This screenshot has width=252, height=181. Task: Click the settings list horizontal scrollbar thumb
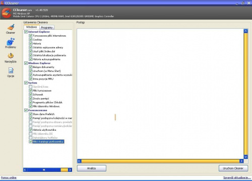tap(64, 170)
